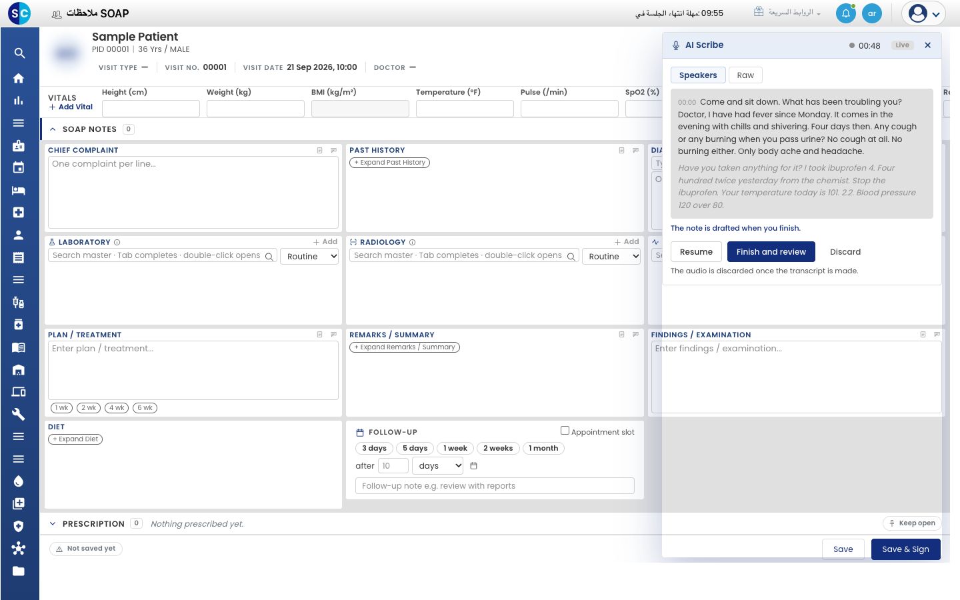
Task: Expand Past History
Action: click(390, 163)
